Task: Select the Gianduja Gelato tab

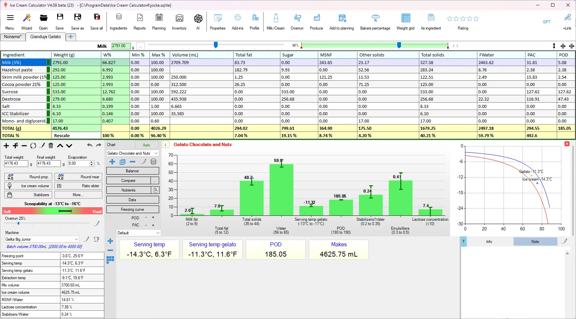Action: coord(46,37)
